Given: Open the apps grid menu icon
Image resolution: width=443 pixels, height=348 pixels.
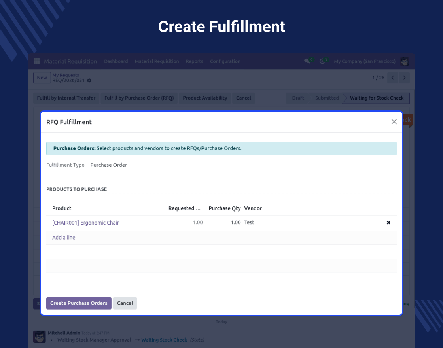Looking at the screenshot, I should point(37,61).
